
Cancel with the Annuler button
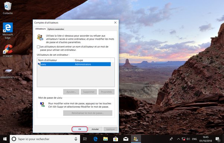(x=95, y=129)
